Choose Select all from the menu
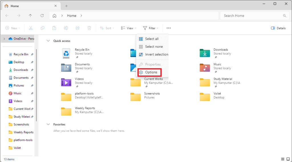Image resolution: width=292 pixels, height=162 pixels. point(152,39)
